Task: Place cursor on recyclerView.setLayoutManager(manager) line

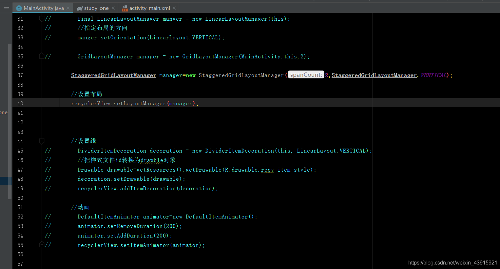Action: (x=135, y=103)
